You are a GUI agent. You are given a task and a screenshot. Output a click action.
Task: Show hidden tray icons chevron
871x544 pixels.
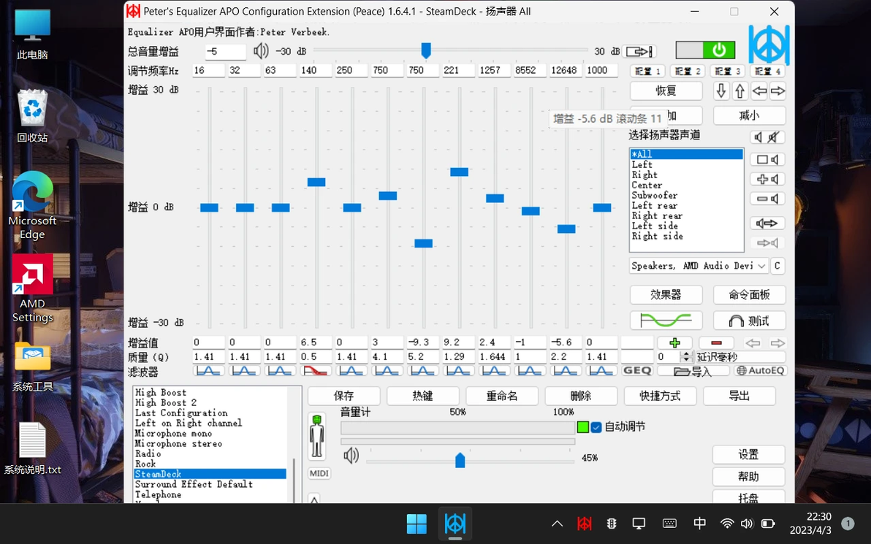(557, 524)
